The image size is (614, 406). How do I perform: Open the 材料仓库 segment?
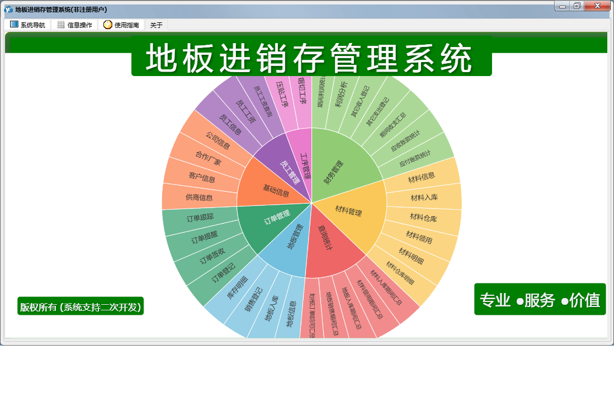point(423,218)
